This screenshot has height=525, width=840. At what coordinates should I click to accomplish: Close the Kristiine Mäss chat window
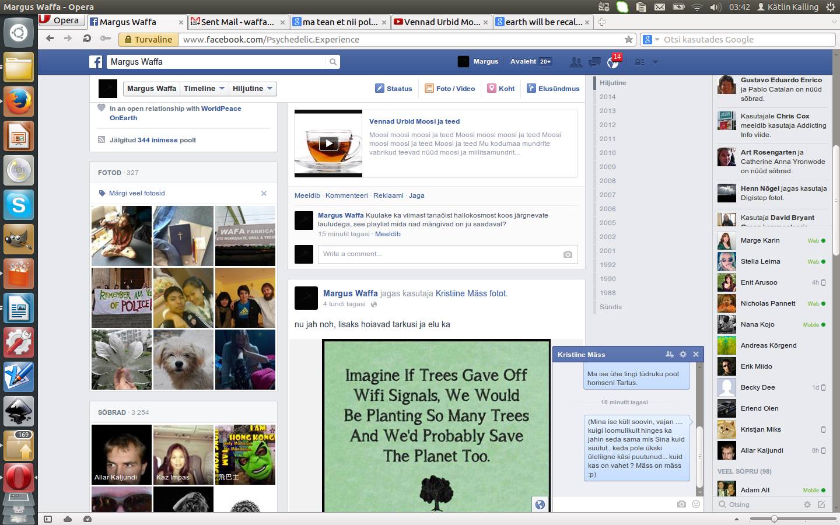click(696, 354)
